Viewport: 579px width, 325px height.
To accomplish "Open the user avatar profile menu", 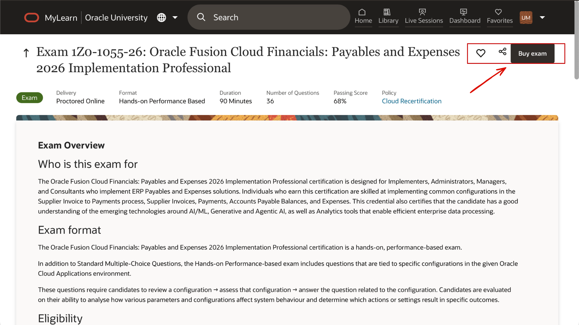I will click(x=526, y=17).
